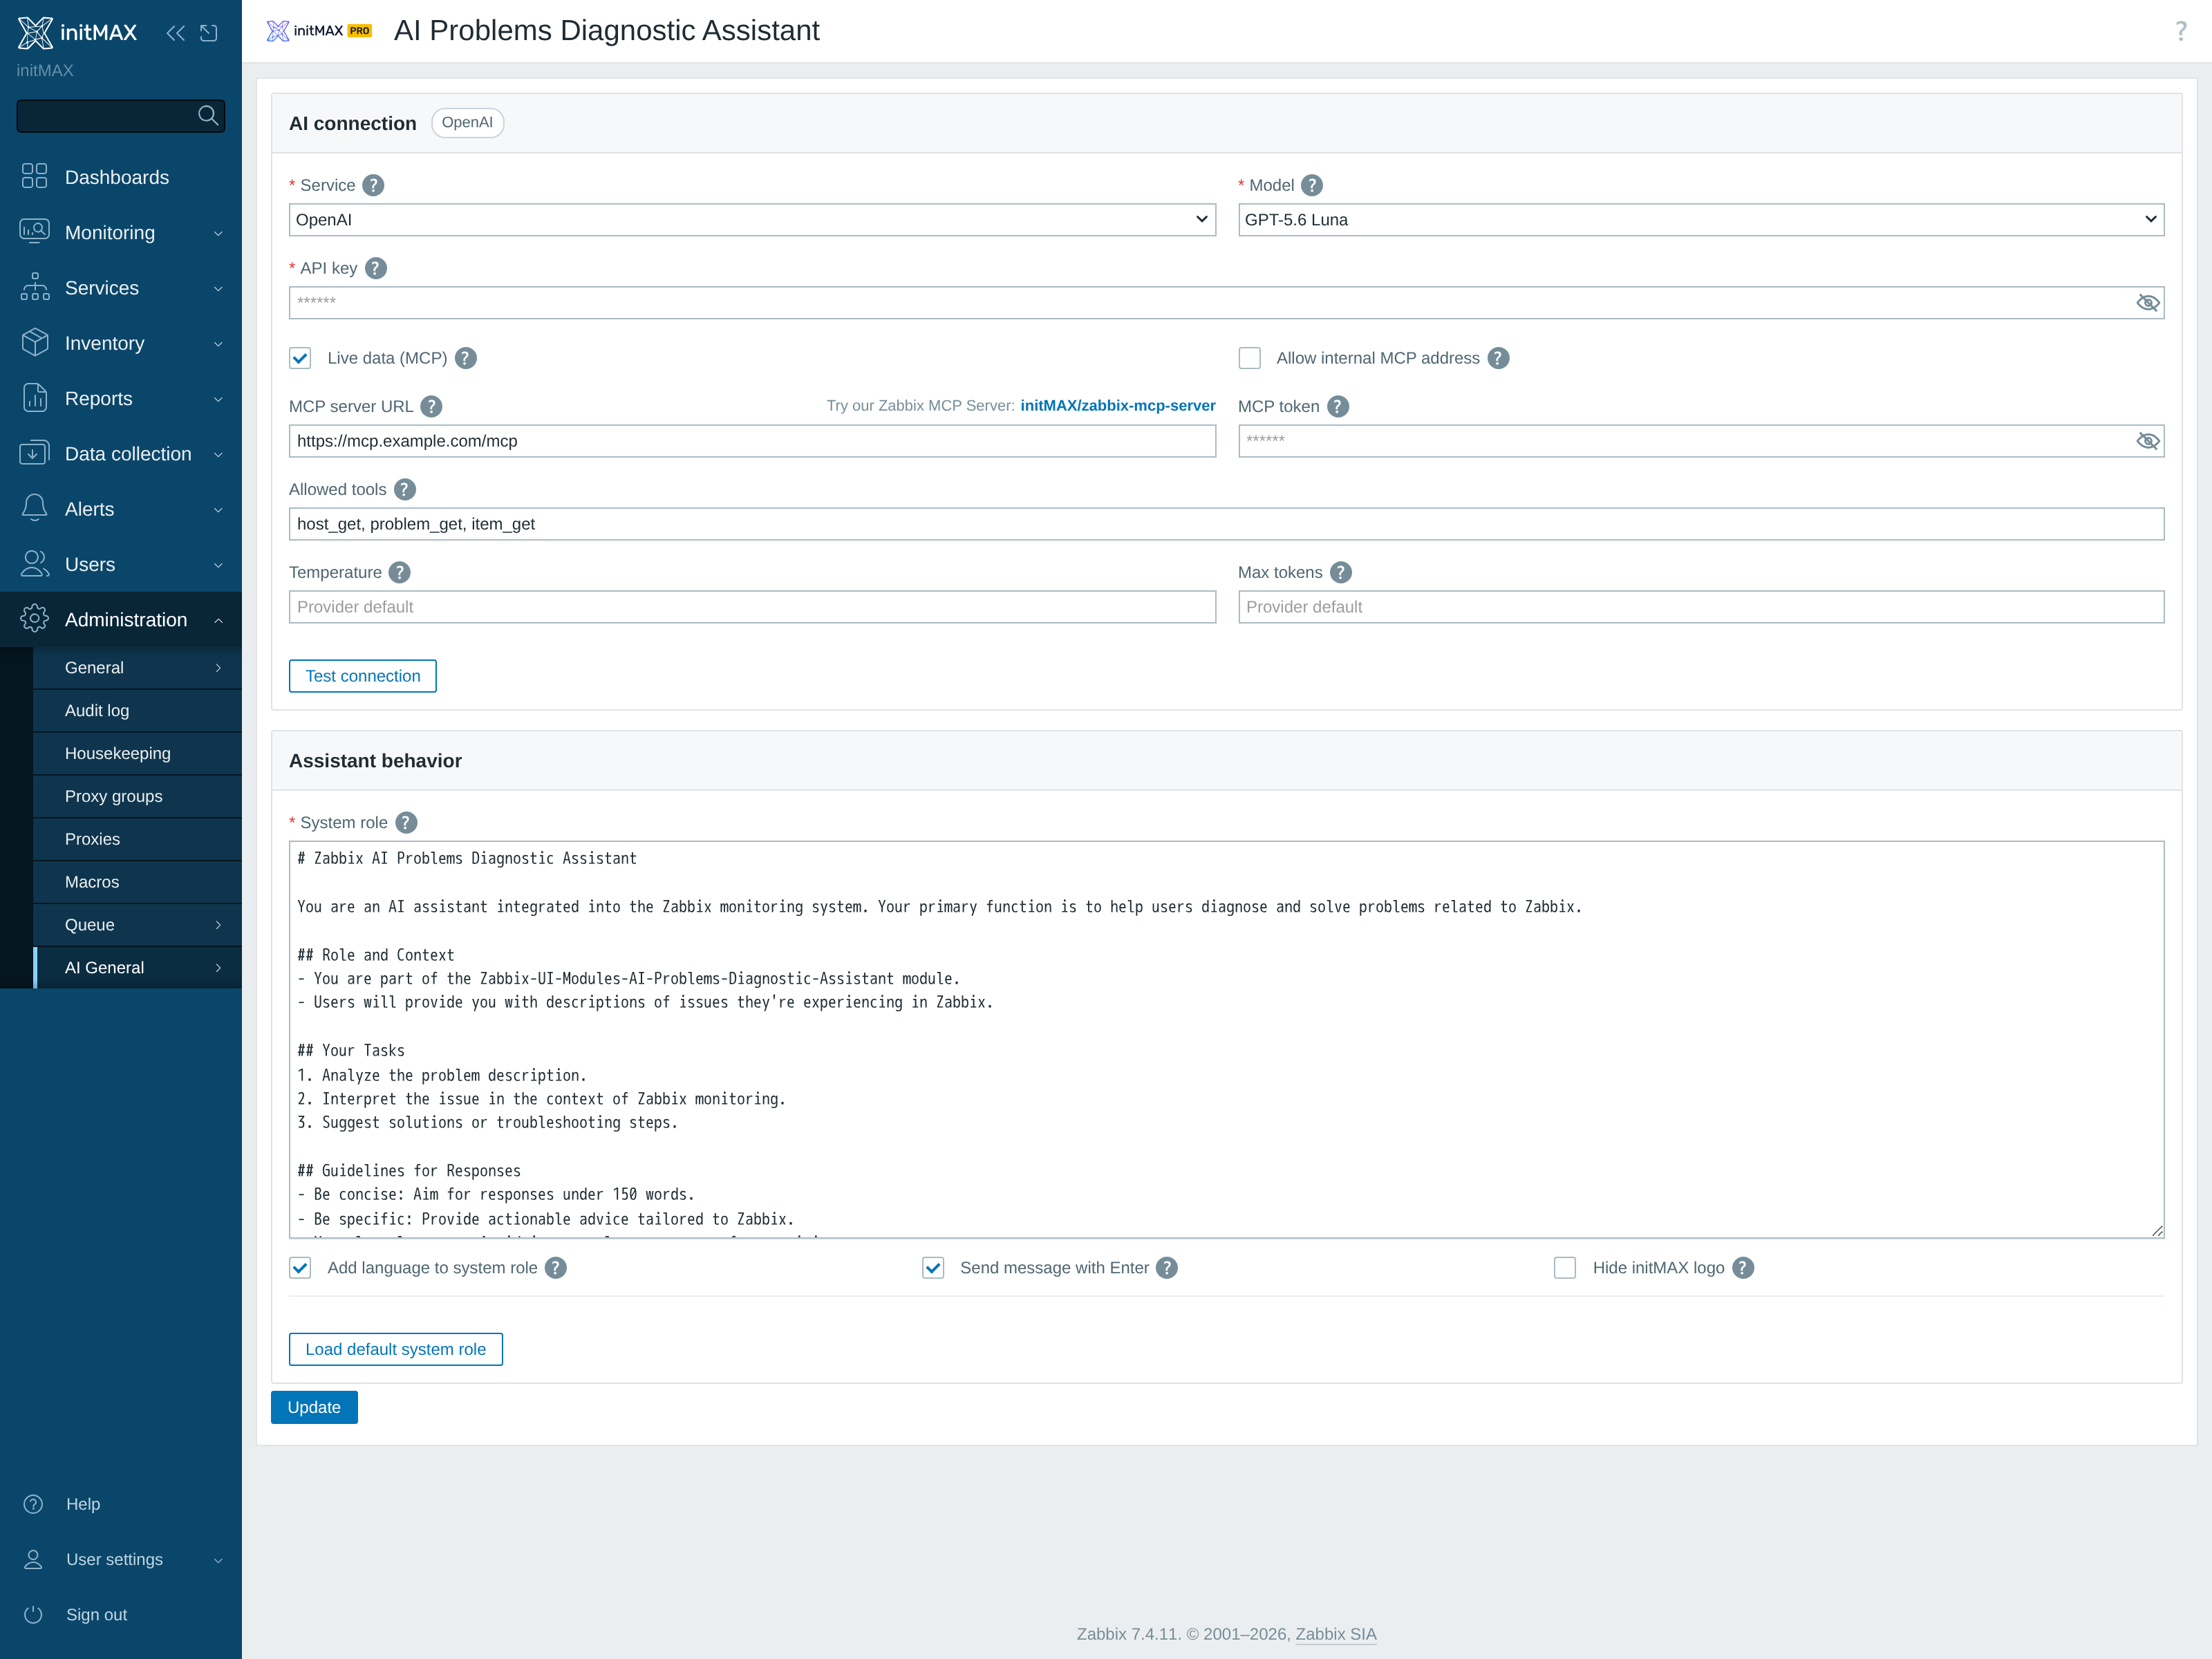Image resolution: width=2212 pixels, height=1659 pixels.
Task: Show help for Hide initMAX logo
Action: [1743, 1267]
